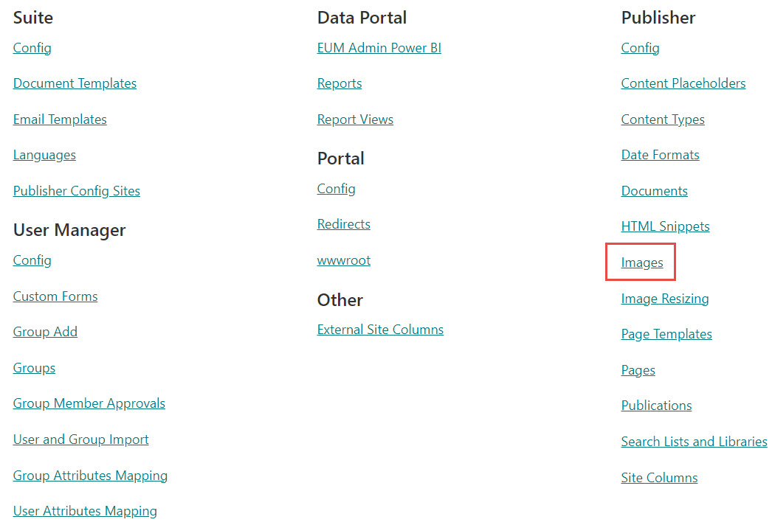Open Page Templates link
This screenshot has width=772, height=525.
[666, 333]
